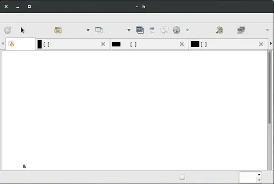Click the spin box down arrow
Viewport: 274px width, 184px height.
259,180
